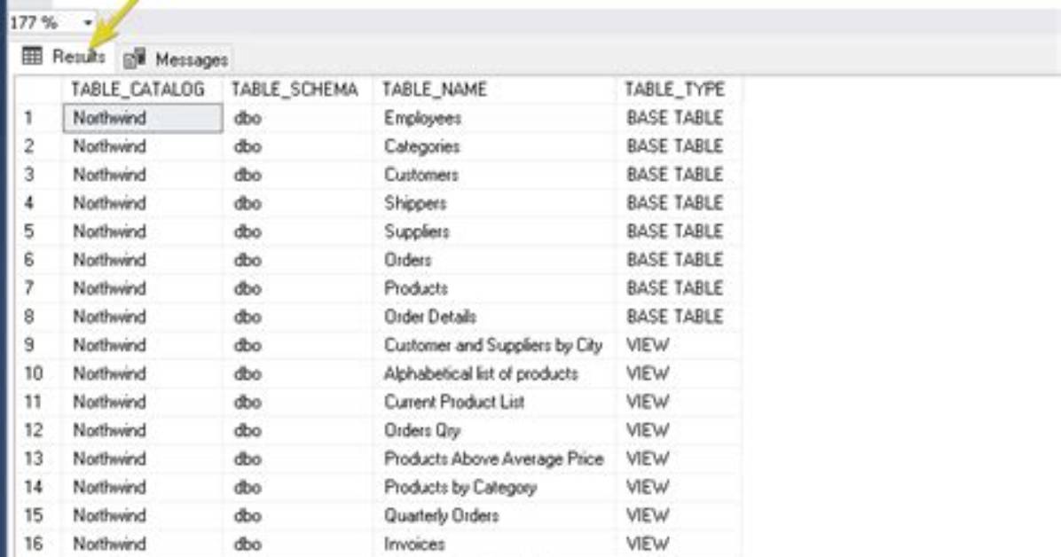The height and width of the screenshot is (557, 1061).
Task: Click BASE TABLE cell in Employees row
Action: (x=679, y=118)
